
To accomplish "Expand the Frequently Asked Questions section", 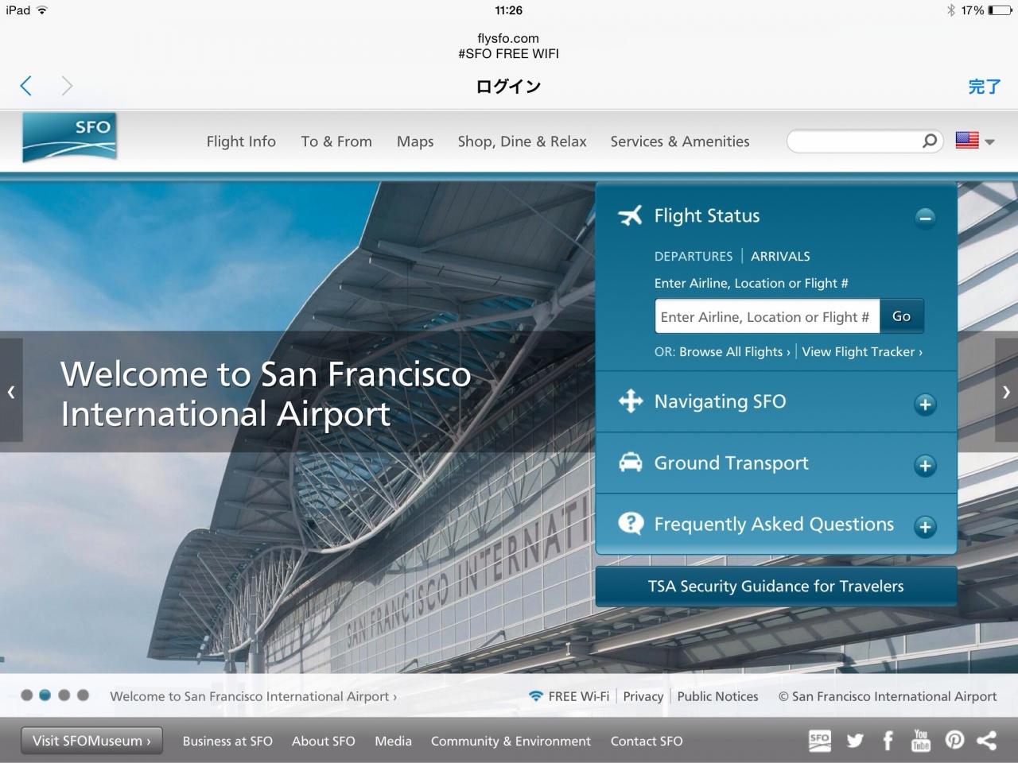I will click(925, 526).
